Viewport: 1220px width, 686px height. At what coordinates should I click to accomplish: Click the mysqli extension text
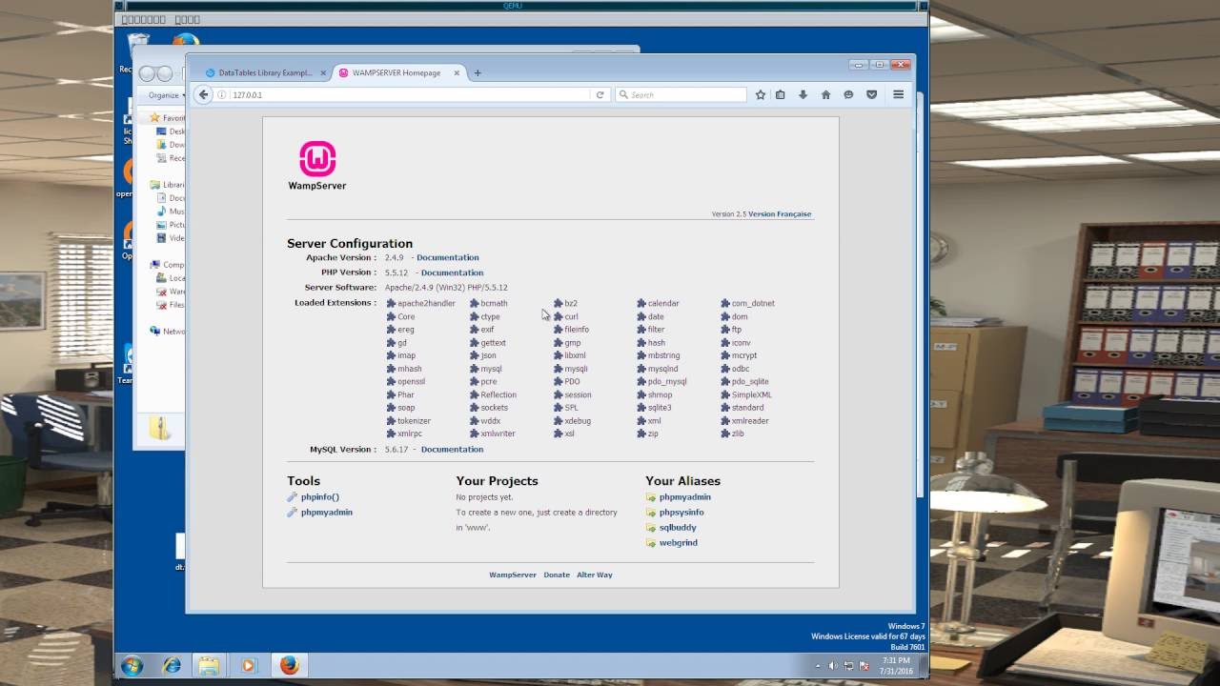pos(576,369)
